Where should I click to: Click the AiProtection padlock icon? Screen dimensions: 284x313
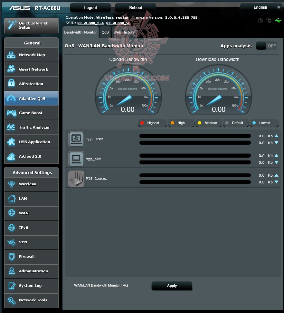coord(11,83)
